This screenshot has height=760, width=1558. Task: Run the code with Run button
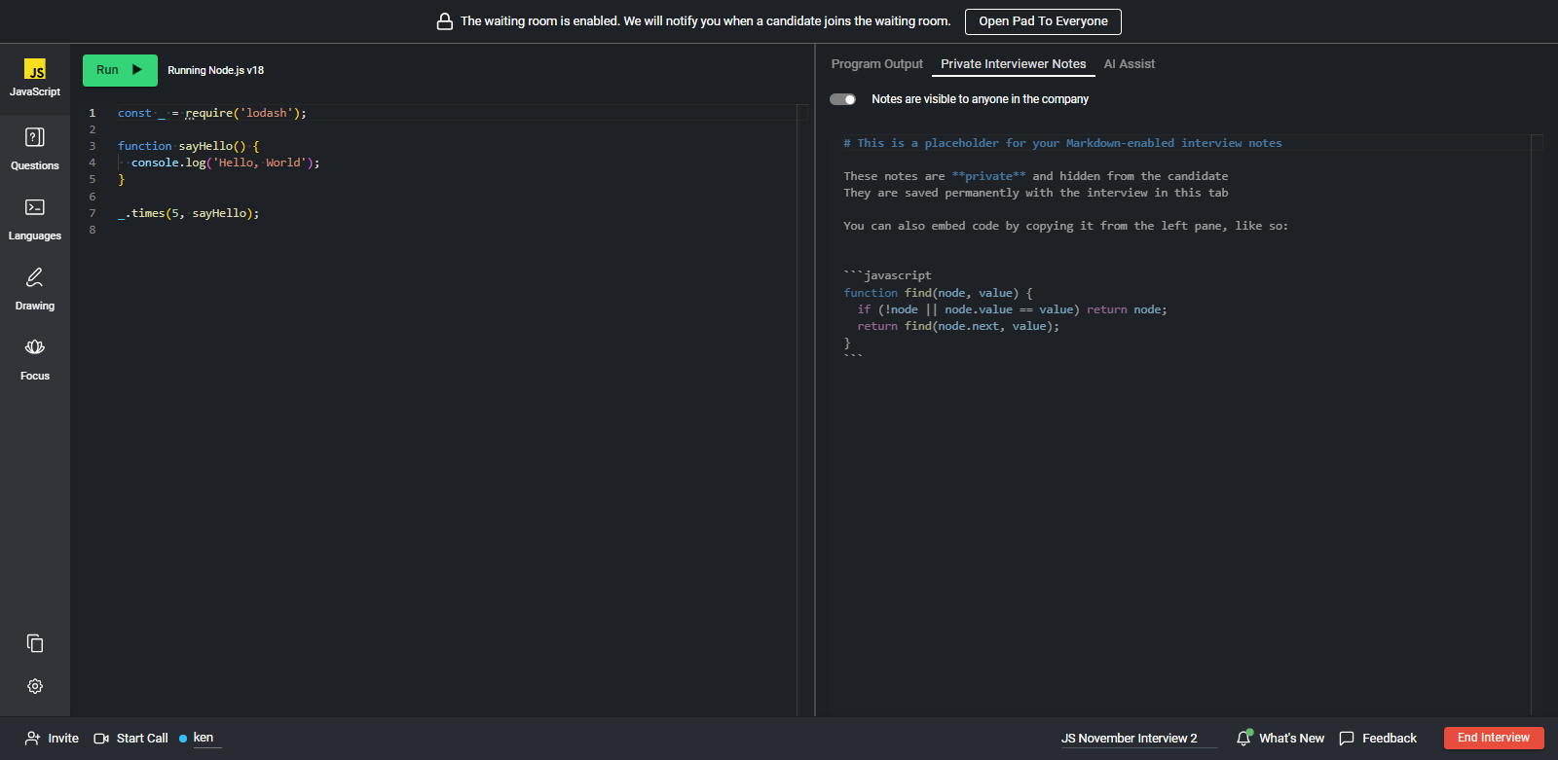point(120,70)
